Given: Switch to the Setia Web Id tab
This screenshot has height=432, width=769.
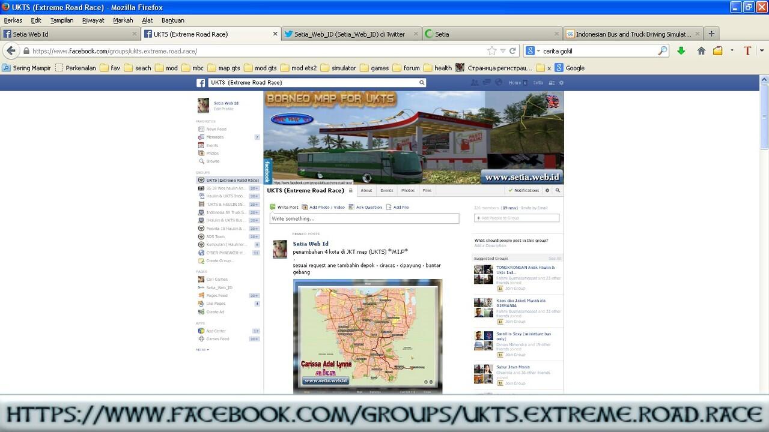Looking at the screenshot, I should tap(70, 34).
